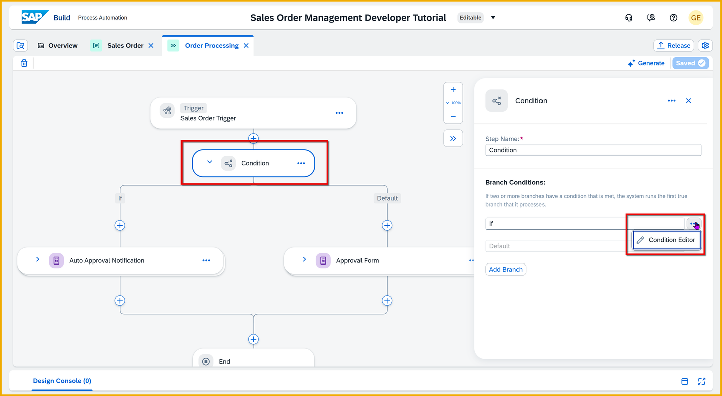Click the Sales Order Trigger text
The width and height of the screenshot is (722, 396).
(x=208, y=119)
